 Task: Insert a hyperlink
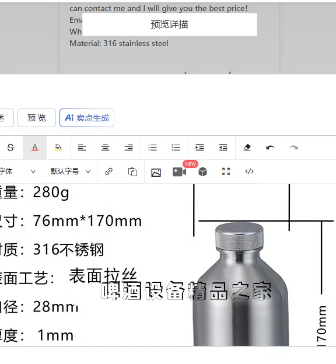(108, 171)
